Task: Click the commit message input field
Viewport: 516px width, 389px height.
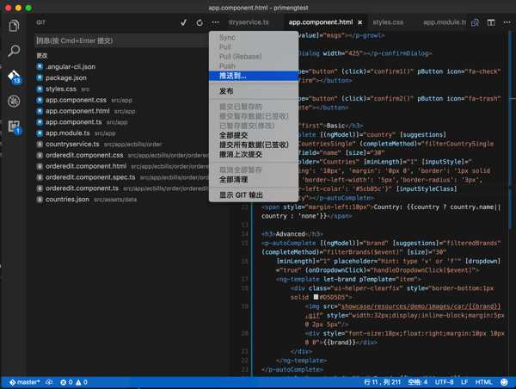Action: [x=121, y=40]
